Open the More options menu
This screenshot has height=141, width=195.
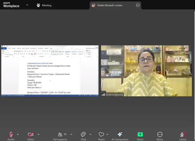pos(160,134)
